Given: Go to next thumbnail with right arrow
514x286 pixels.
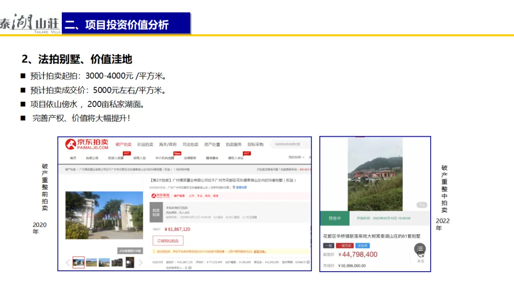Looking at the screenshot, I should pos(140,263).
